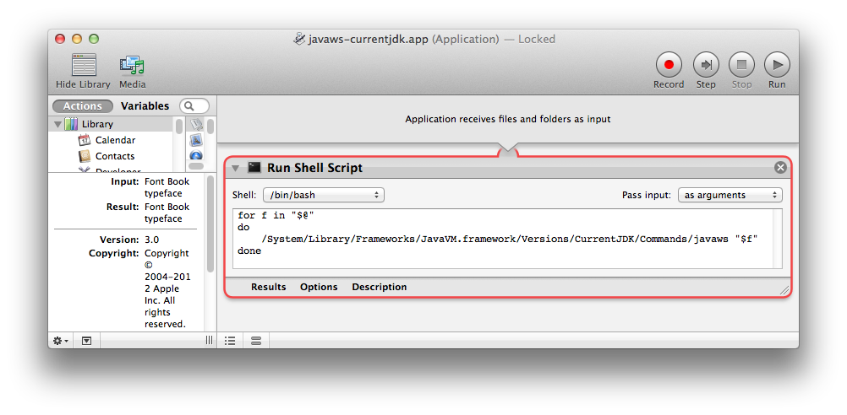Screen dimensions: 847x415
Task: Click the Library books icon
Action: pos(71,124)
